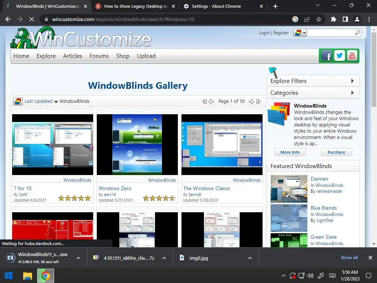Open the Blue Blends featured skin link

coord(324,208)
